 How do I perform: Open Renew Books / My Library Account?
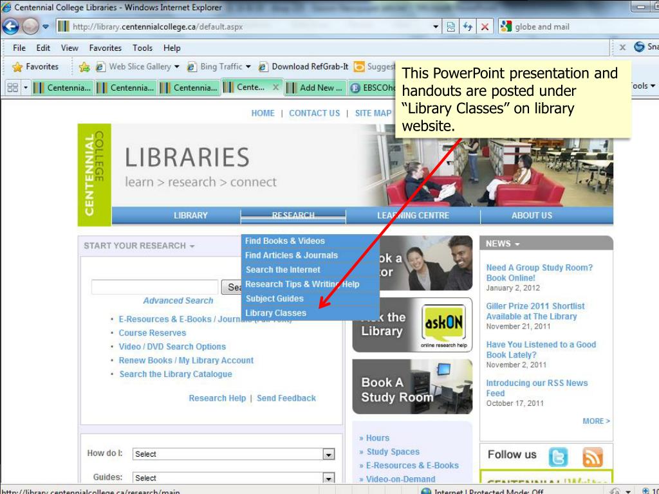click(186, 360)
